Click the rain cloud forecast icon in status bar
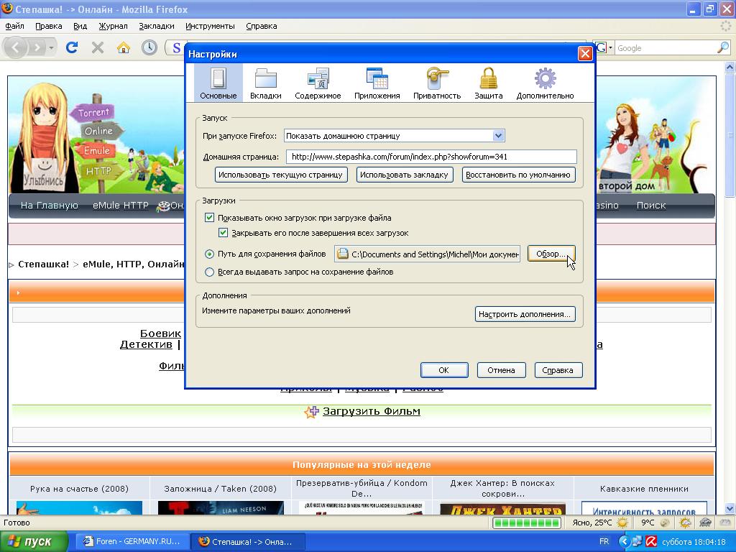The image size is (736, 552). point(705,523)
